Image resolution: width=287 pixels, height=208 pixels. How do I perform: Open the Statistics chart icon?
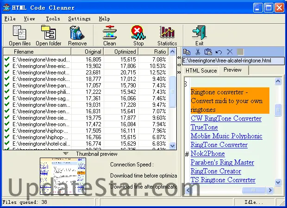point(167,32)
